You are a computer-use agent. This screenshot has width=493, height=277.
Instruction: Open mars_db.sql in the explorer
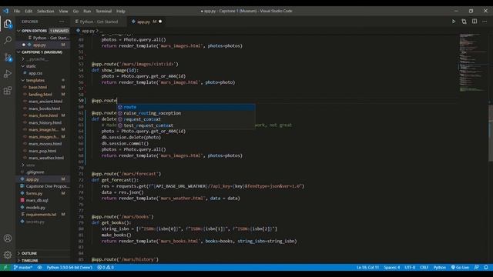37,200
